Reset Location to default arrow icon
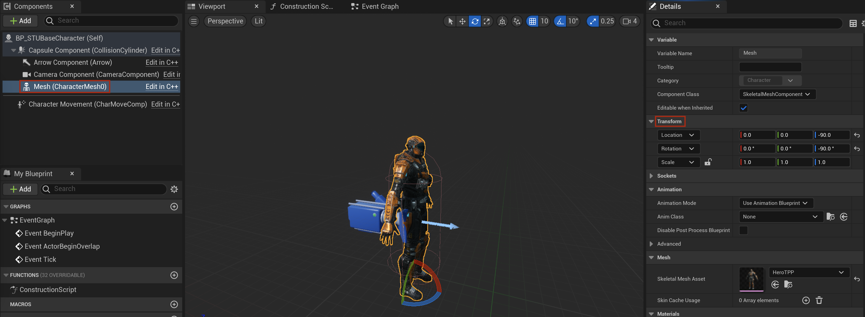Screen dimensions: 865x317 coord(857,135)
